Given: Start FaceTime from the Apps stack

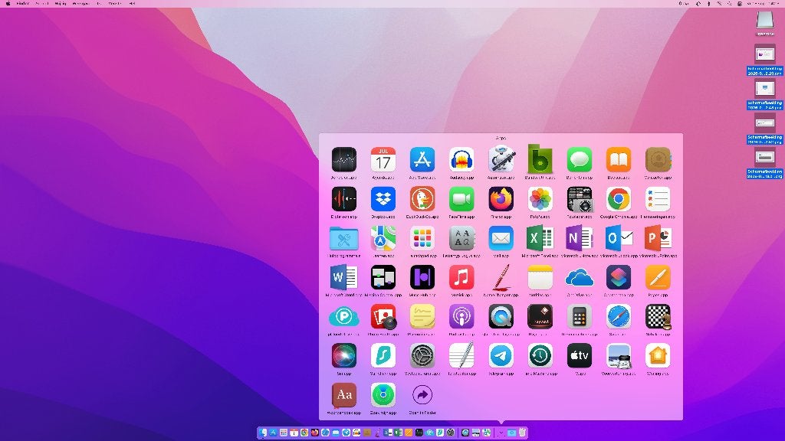Looking at the screenshot, I should pos(461,199).
